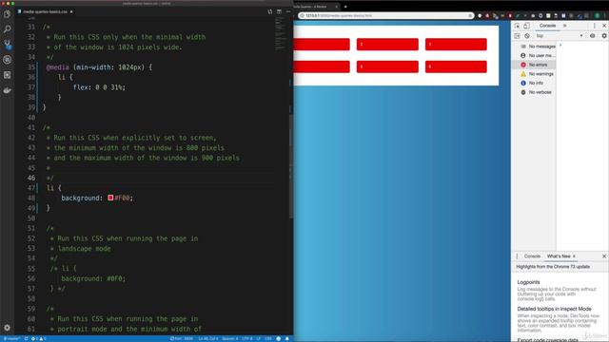The height and width of the screenshot is (342, 609).
Task: Click the Ln/Col cursor position indicator
Action: coord(208,338)
